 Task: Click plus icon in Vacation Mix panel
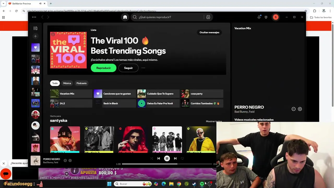[x=300, y=109]
